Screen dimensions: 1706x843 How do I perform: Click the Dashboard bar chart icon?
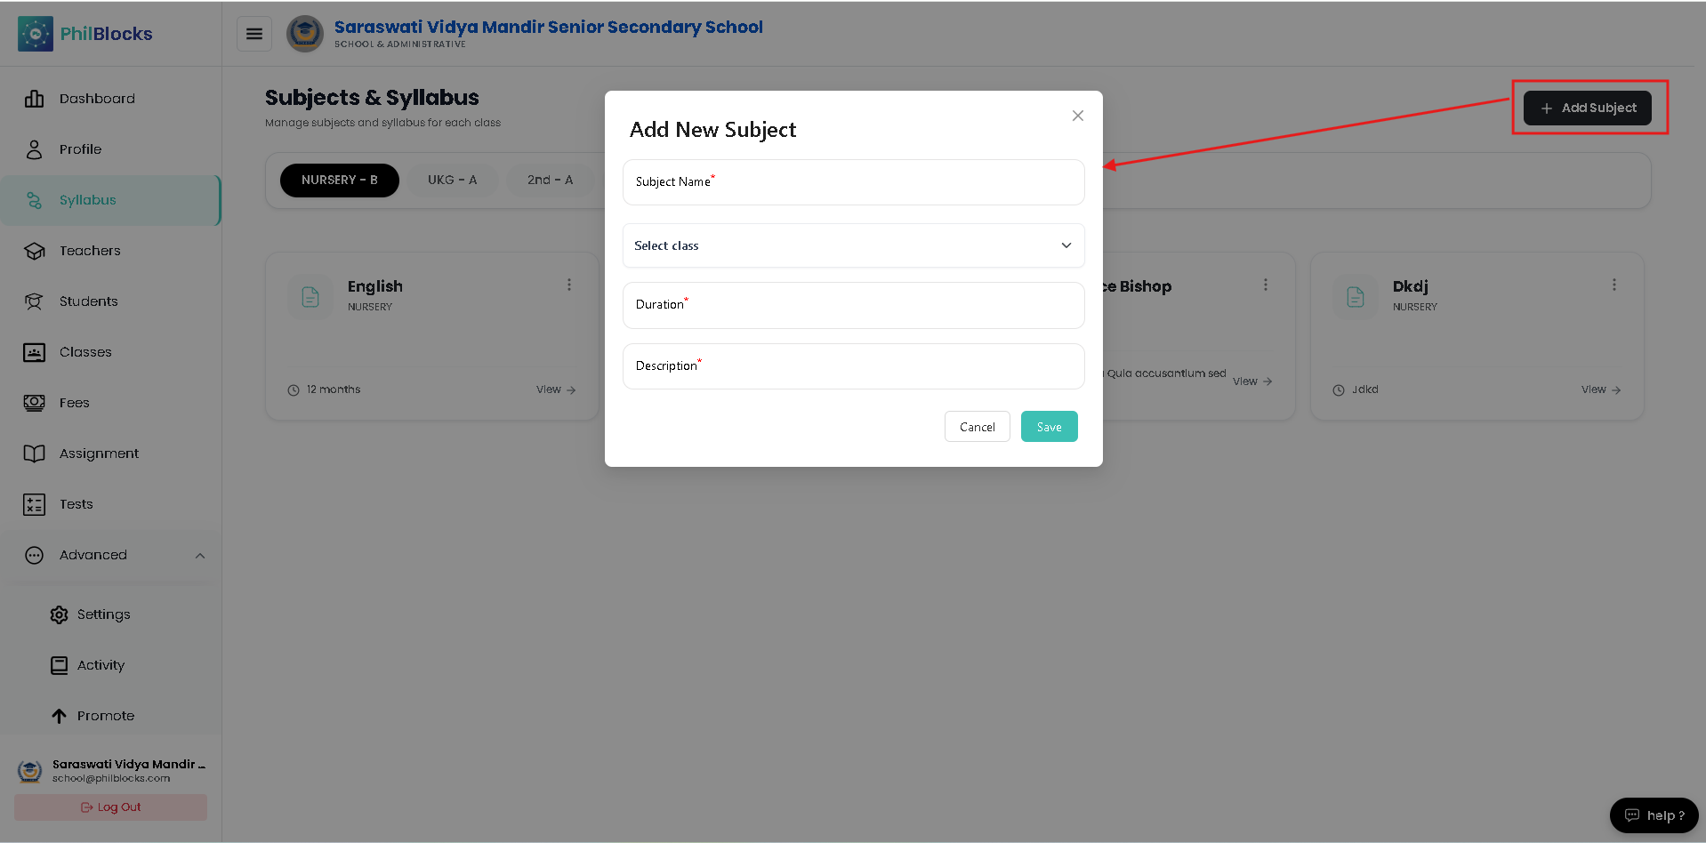pyautogui.click(x=34, y=99)
